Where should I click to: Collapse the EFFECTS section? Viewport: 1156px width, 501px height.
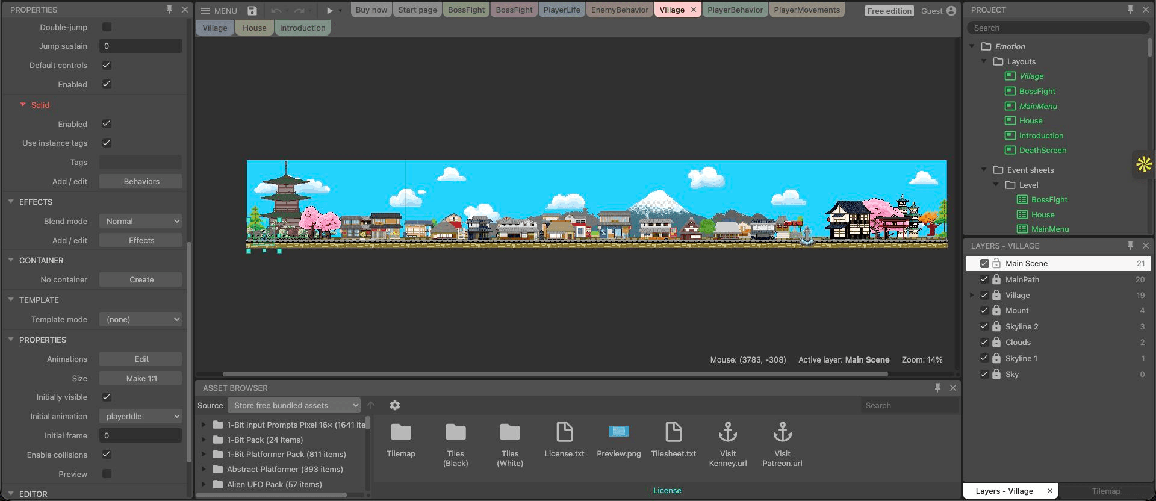pos(11,202)
